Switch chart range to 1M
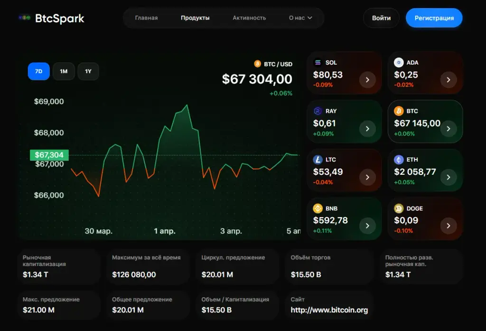The image size is (486, 331). tap(64, 71)
